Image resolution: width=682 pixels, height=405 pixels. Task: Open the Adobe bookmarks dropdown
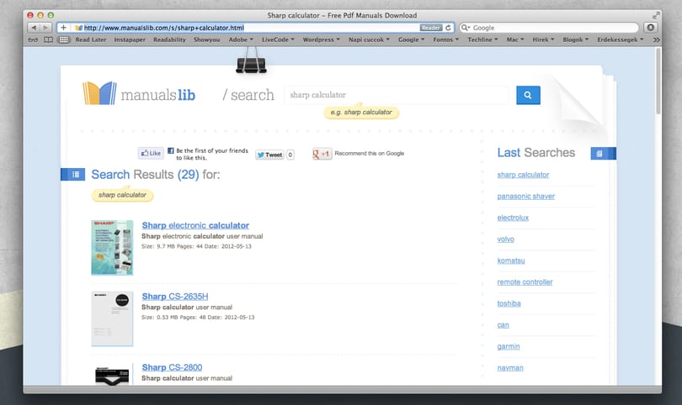pyautogui.click(x=241, y=39)
